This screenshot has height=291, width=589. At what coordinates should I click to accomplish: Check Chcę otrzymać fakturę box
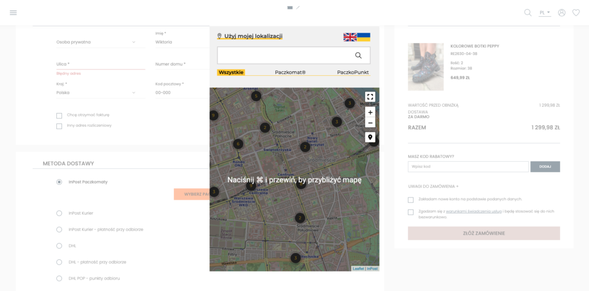pyautogui.click(x=59, y=115)
